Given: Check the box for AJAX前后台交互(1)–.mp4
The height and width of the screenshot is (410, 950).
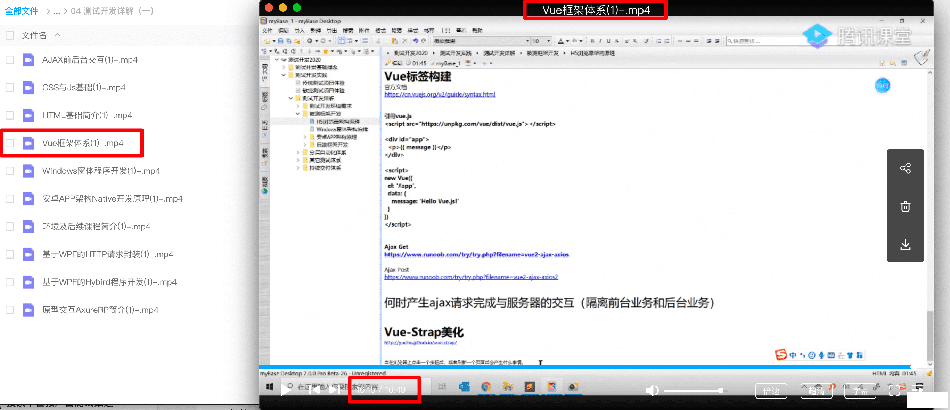Looking at the screenshot, I should coord(10,60).
